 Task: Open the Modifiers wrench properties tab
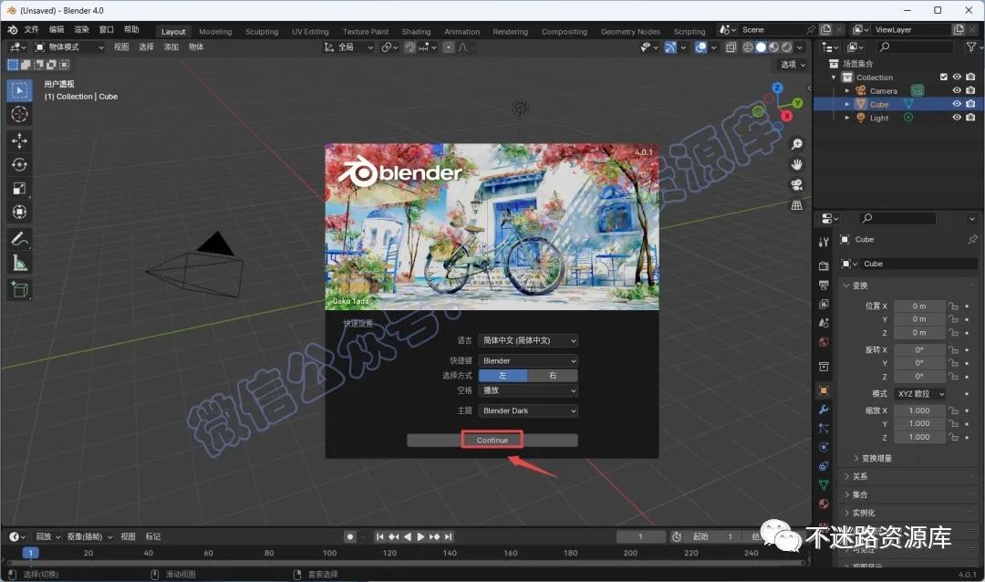[824, 410]
